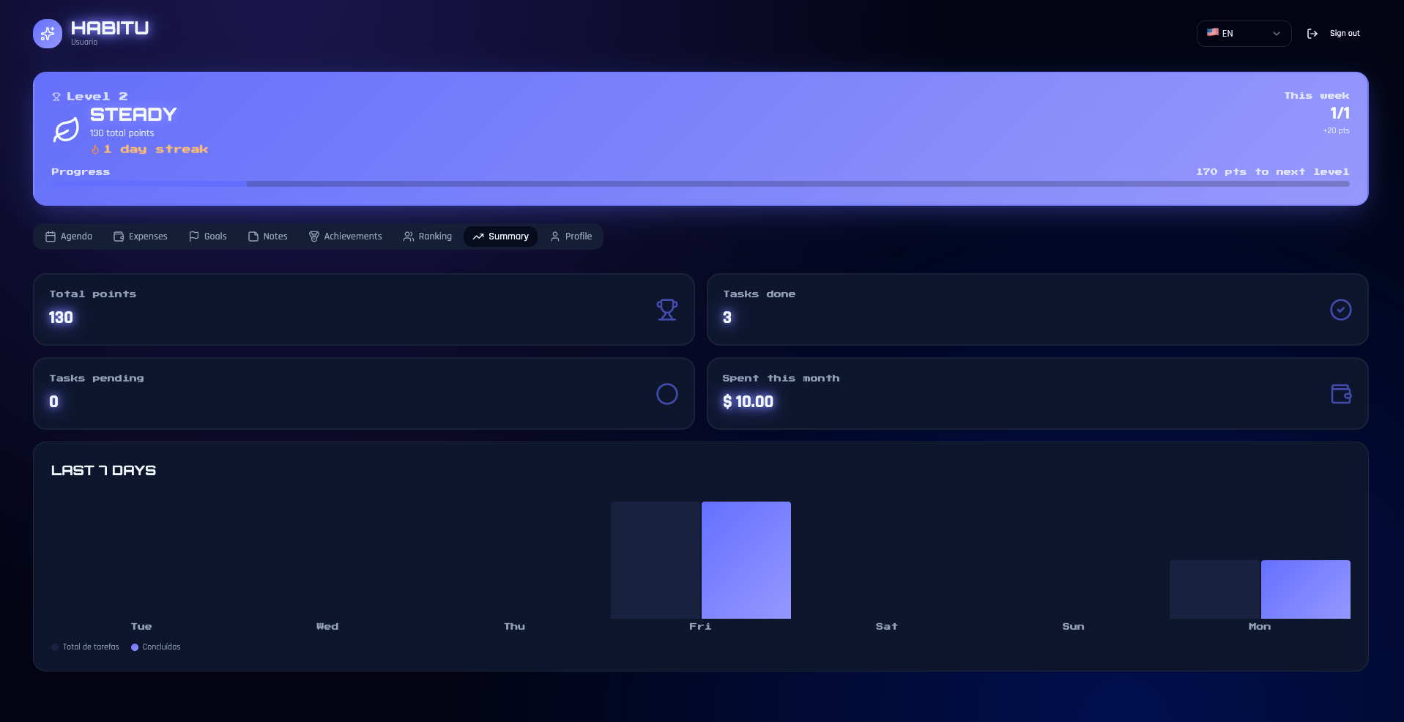Viewport: 1404px width, 722px height.
Task: Click the Habitu sparkle logo icon
Action: [48, 34]
